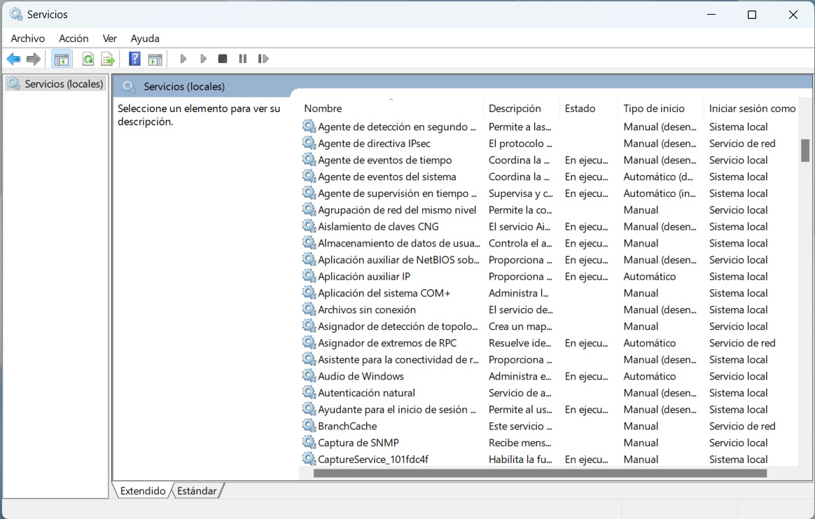This screenshot has height=519, width=815.
Task: Click the properties pane toolbar icon after Help
Action: 155,60
